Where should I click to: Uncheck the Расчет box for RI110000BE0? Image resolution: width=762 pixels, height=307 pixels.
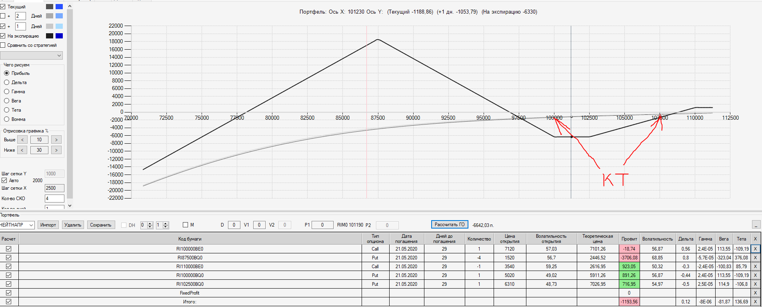coord(8,267)
